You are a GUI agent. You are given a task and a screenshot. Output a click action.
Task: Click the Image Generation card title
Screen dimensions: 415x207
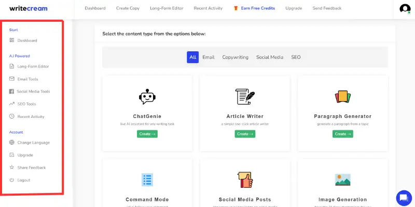343,199
